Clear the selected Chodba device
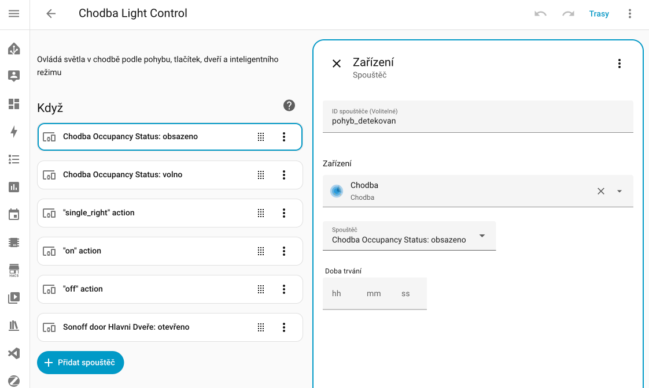The height and width of the screenshot is (388, 649). pyautogui.click(x=601, y=191)
